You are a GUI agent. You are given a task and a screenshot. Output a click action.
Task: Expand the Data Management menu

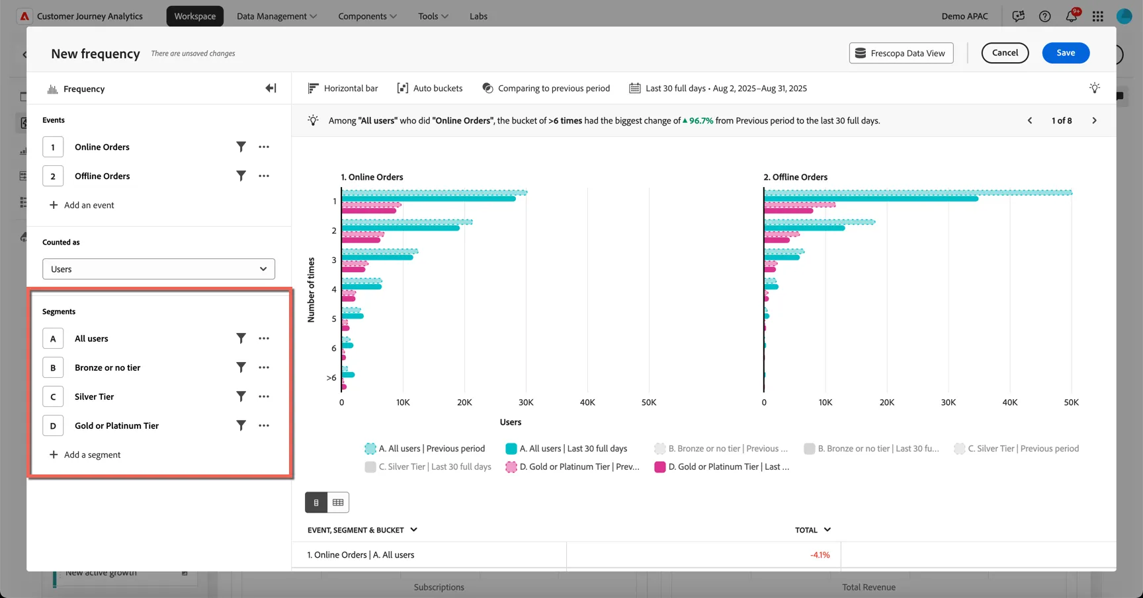(x=276, y=16)
